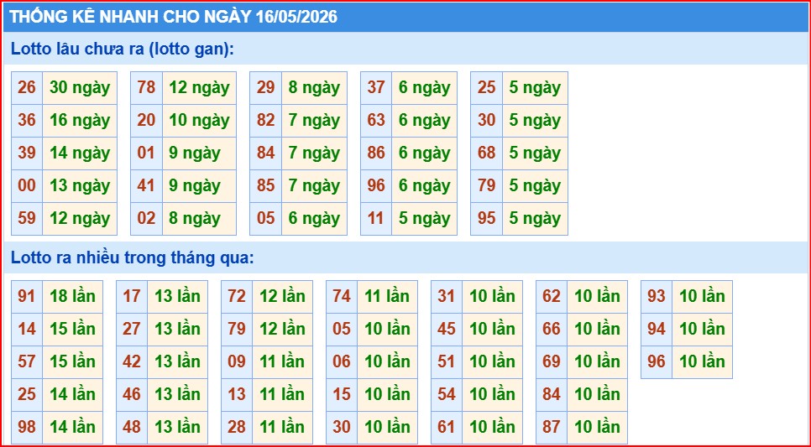Viewport: 811px width, 447px height.
Task: Click frequent number 74
Action: click(x=342, y=297)
